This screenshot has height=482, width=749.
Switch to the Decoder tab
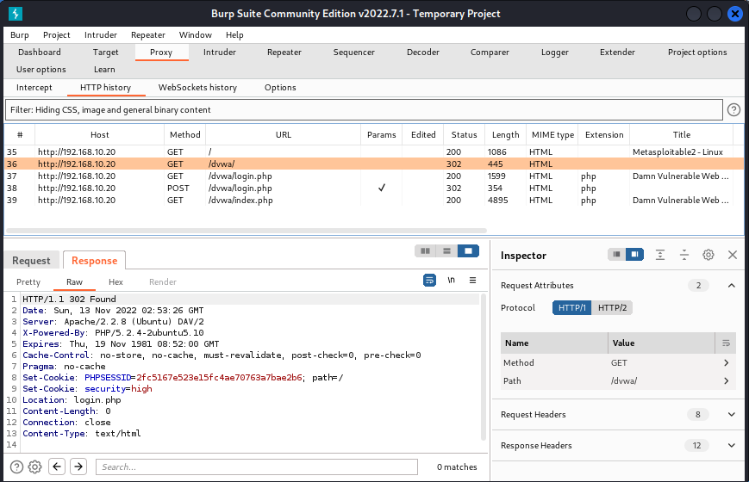(x=422, y=52)
